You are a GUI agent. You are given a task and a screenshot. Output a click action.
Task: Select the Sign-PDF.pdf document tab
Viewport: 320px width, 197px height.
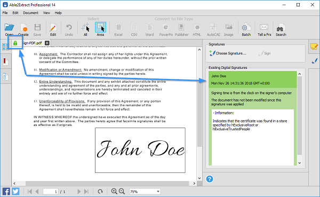point(32,43)
